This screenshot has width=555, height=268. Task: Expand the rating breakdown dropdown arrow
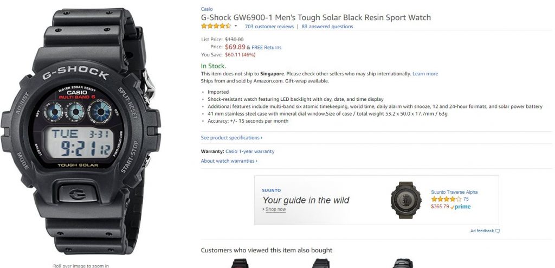236,26
